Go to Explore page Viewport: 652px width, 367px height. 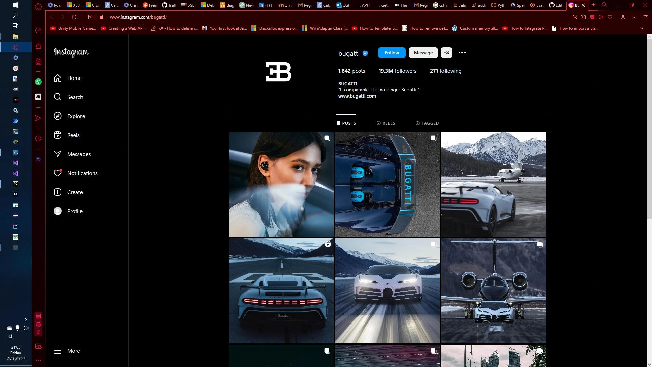[x=69, y=116]
